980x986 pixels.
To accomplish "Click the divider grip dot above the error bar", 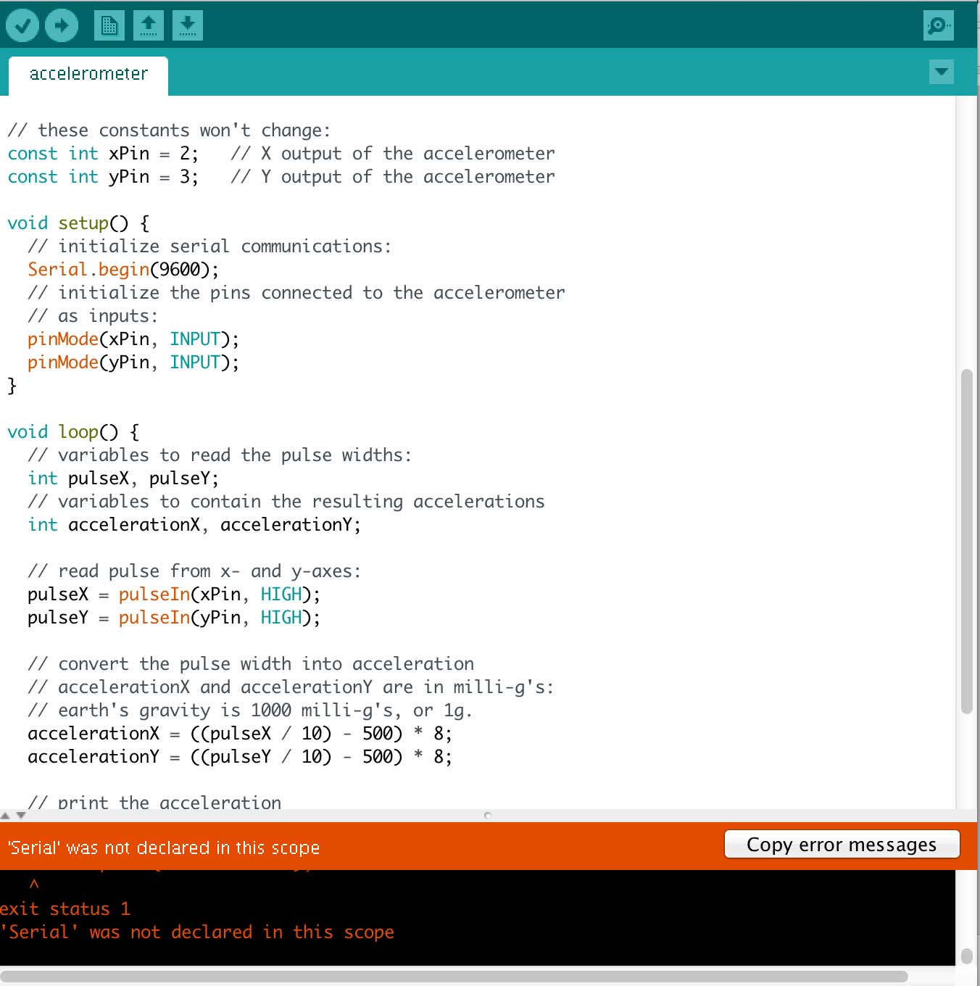I will (x=488, y=816).
